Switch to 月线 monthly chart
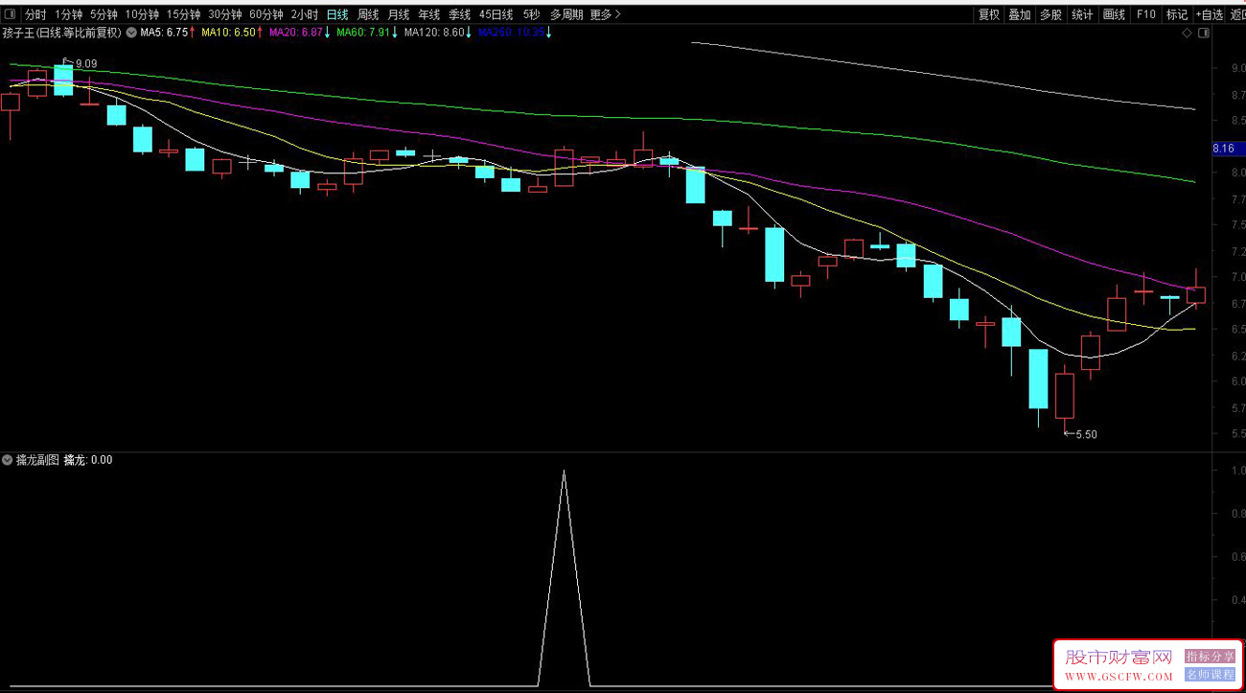Image resolution: width=1246 pixels, height=693 pixels. pos(399,14)
